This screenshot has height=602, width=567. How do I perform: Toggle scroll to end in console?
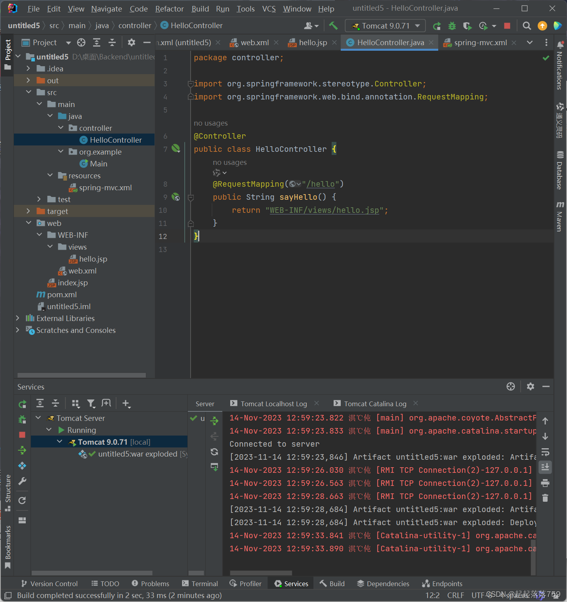[x=545, y=467]
